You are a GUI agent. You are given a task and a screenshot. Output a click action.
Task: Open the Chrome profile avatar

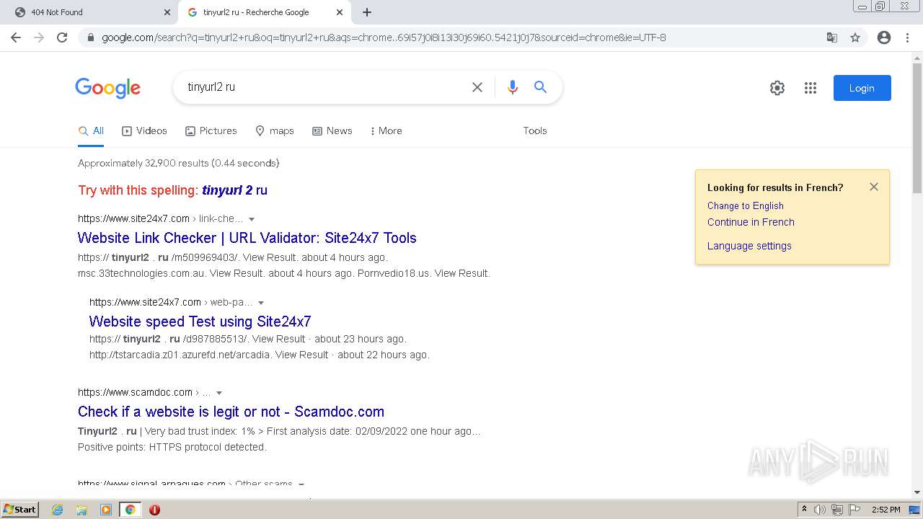coord(884,37)
